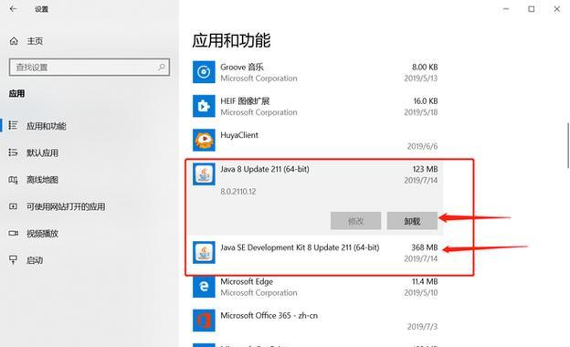The width and height of the screenshot is (570, 347).
Task: Click the 2019/5/13 date of Groove 音乐
Action: (x=420, y=79)
